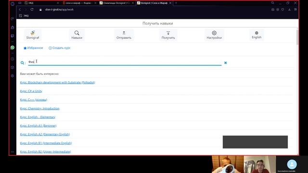Open course English B1 (Intermediate English)
This screenshot has height=173, width=308.
click(46, 143)
